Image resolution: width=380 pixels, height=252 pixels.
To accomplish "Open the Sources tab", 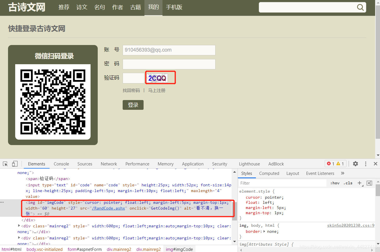I will coord(85,164).
